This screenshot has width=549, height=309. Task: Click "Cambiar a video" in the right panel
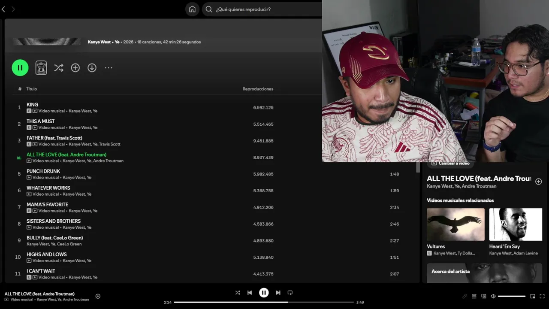tap(450, 163)
